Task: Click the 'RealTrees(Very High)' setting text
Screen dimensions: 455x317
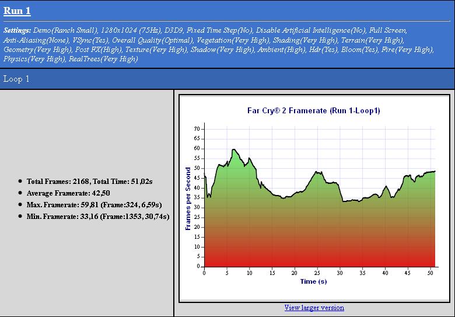Action: (x=103, y=59)
